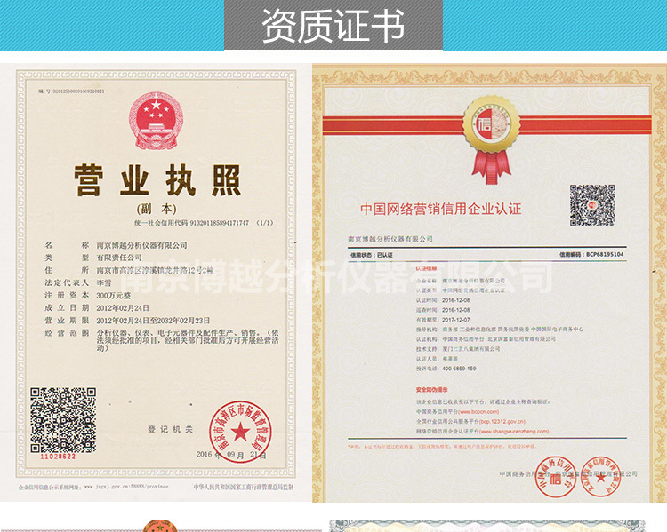This screenshot has height=532, width=667.
Task: Click company name in the 名称 row
Action: [x=141, y=245]
